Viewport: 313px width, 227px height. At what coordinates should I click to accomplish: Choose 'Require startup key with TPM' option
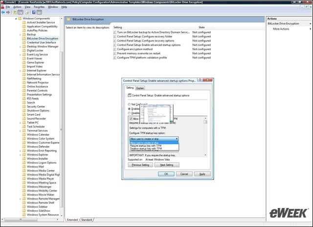[x=154, y=146]
